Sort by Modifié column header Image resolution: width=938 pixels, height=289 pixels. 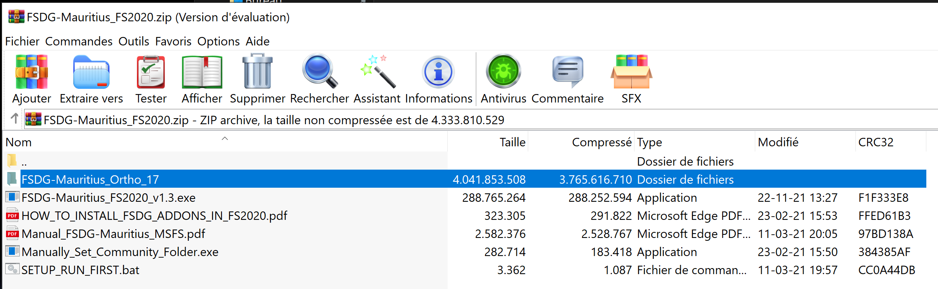[778, 142]
